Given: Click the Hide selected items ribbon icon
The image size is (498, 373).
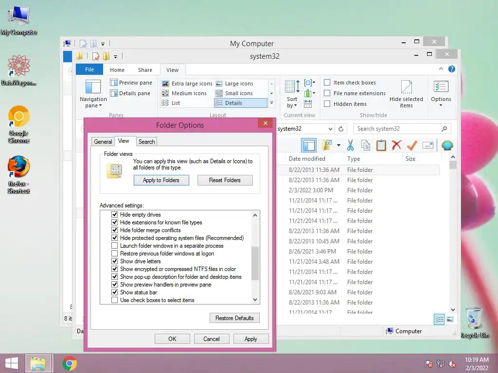Looking at the screenshot, I should tap(406, 94).
